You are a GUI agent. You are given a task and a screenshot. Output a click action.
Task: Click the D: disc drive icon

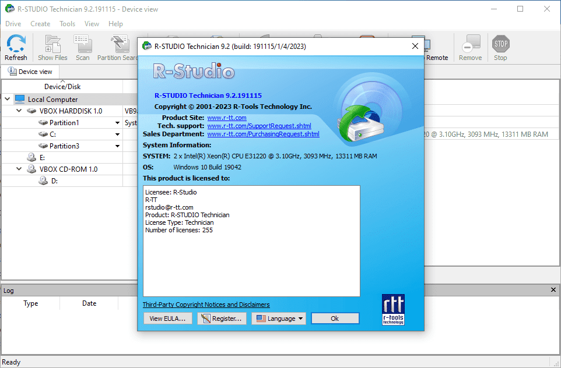[x=43, y=181]
